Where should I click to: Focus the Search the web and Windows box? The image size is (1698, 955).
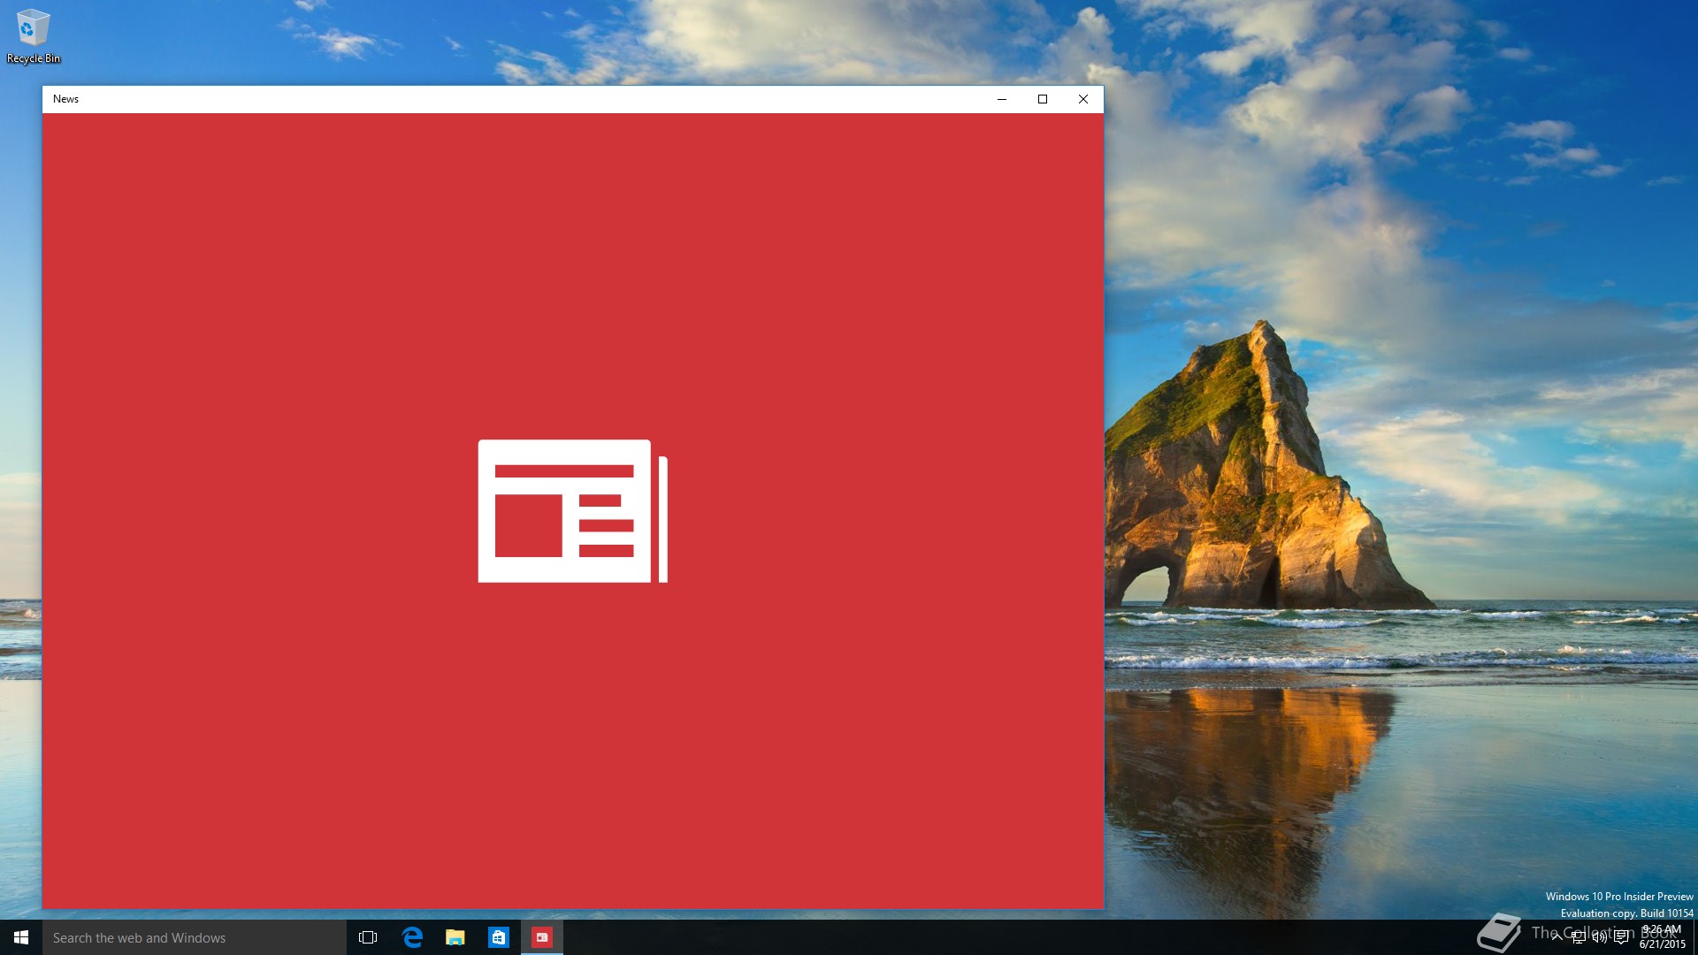(x=195, y=937)
